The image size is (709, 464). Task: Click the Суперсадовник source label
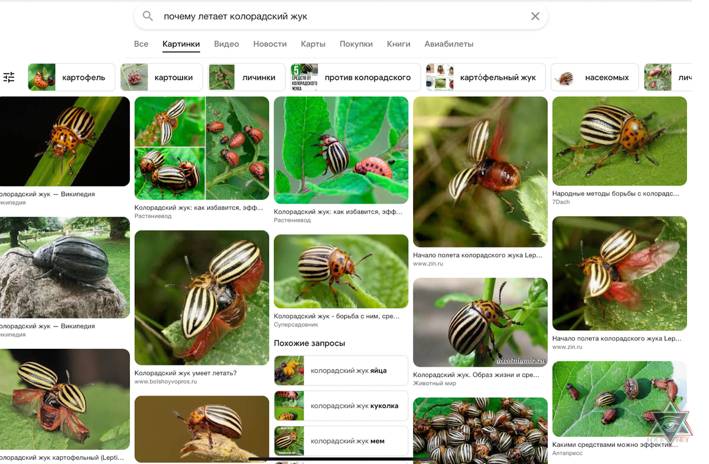(296, 325)
